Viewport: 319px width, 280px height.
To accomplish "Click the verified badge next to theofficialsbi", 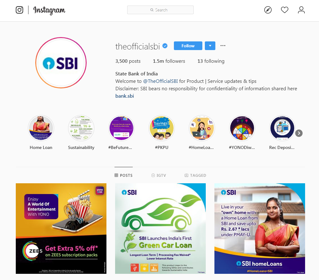I will pyautogui.click(x=165, y=46).
